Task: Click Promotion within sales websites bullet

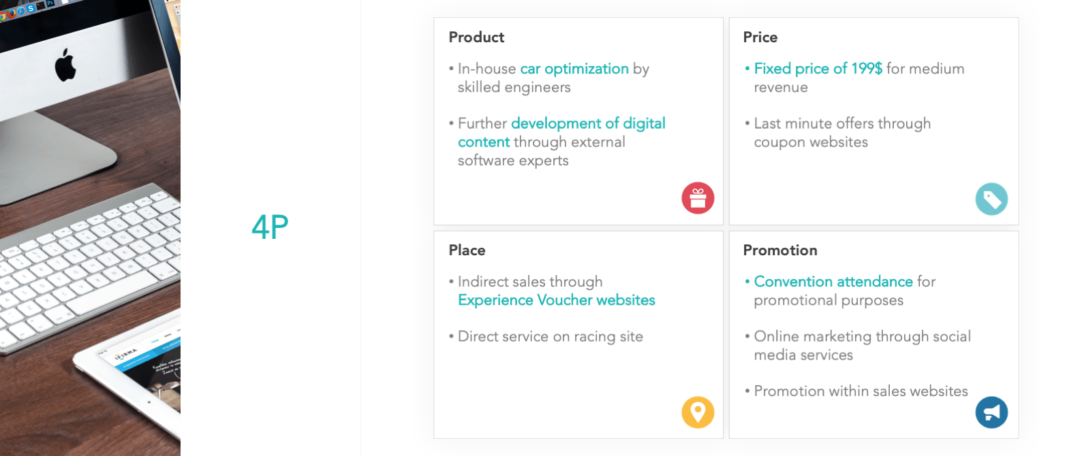Action: (856, 391)
